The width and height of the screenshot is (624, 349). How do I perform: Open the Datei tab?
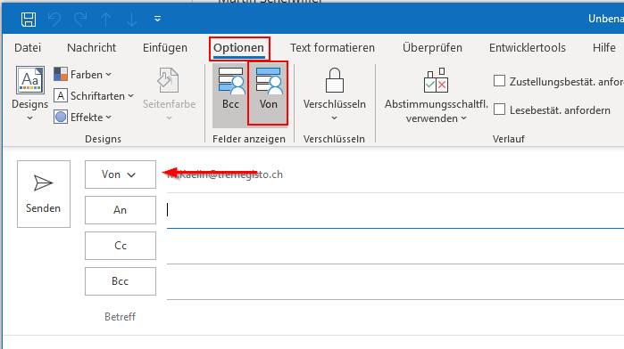(x=28, y=48)
